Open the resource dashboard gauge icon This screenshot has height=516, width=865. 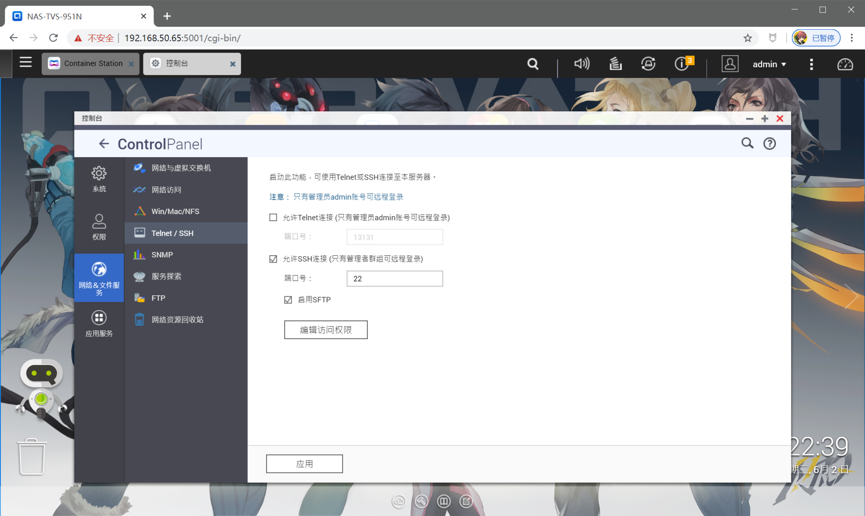pyautogui.click(x=845, y=64)
